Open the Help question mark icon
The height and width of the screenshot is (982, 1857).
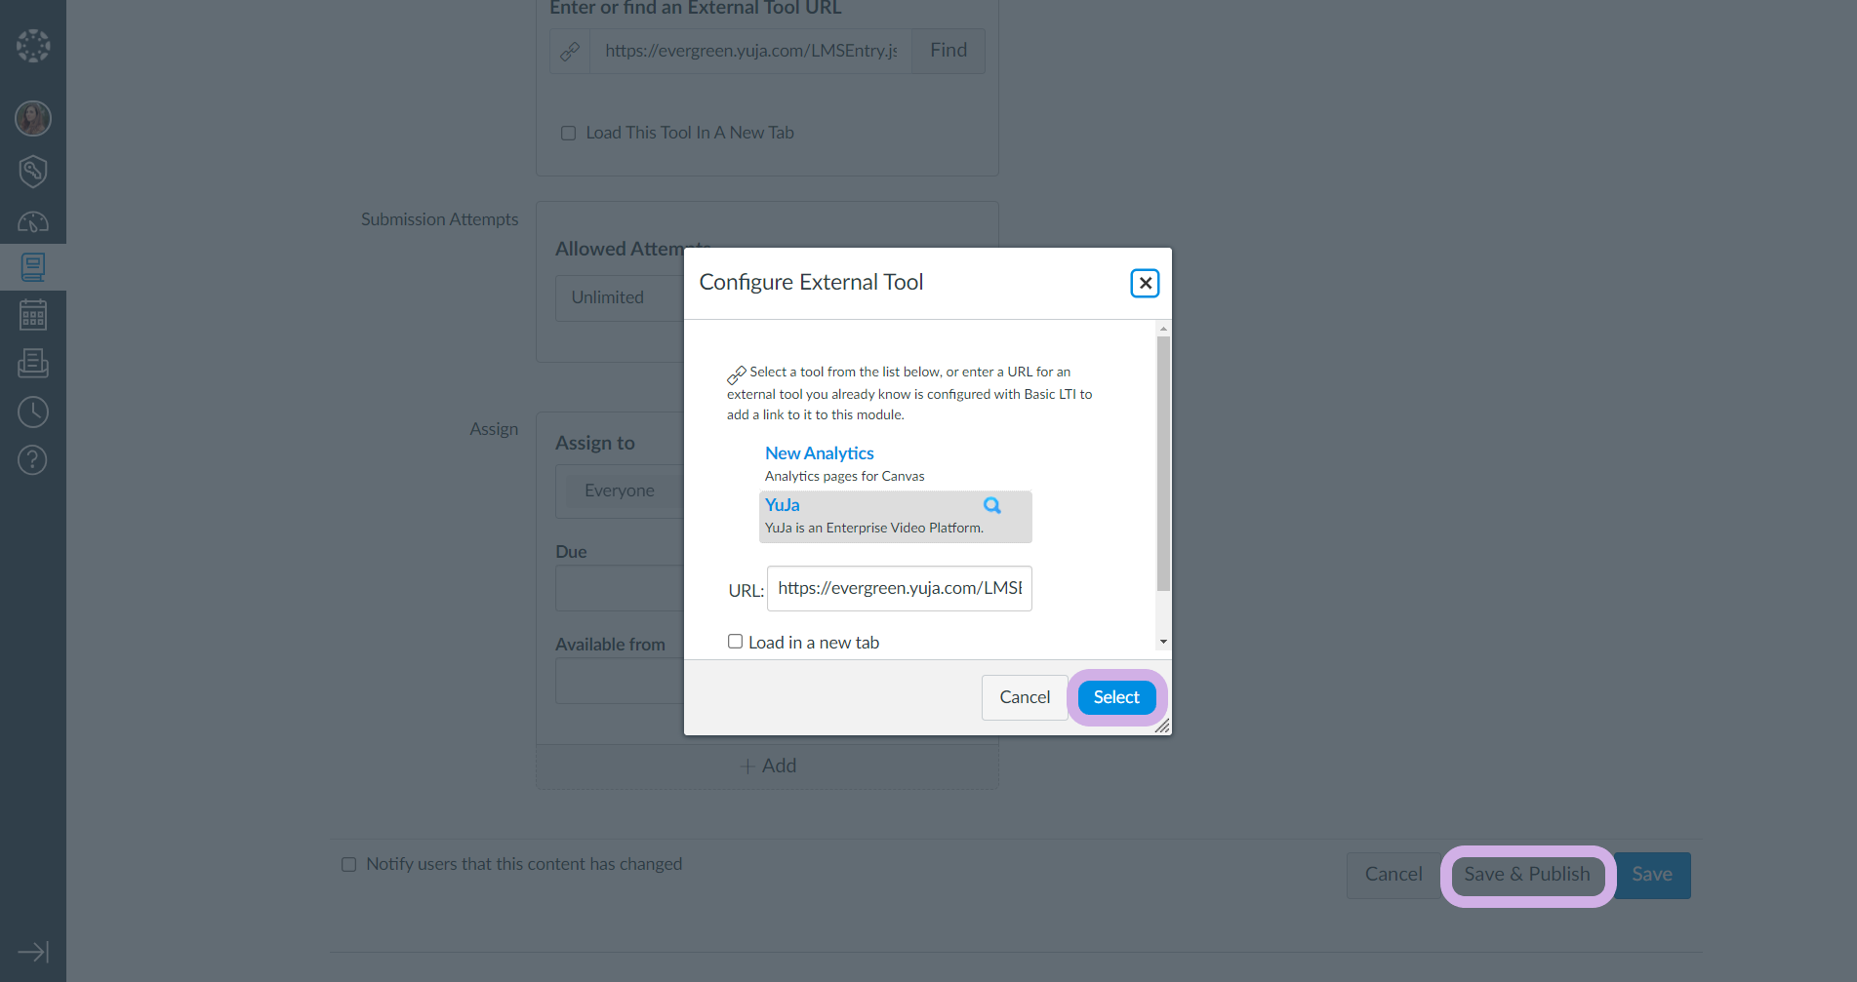tap(33, 459)
